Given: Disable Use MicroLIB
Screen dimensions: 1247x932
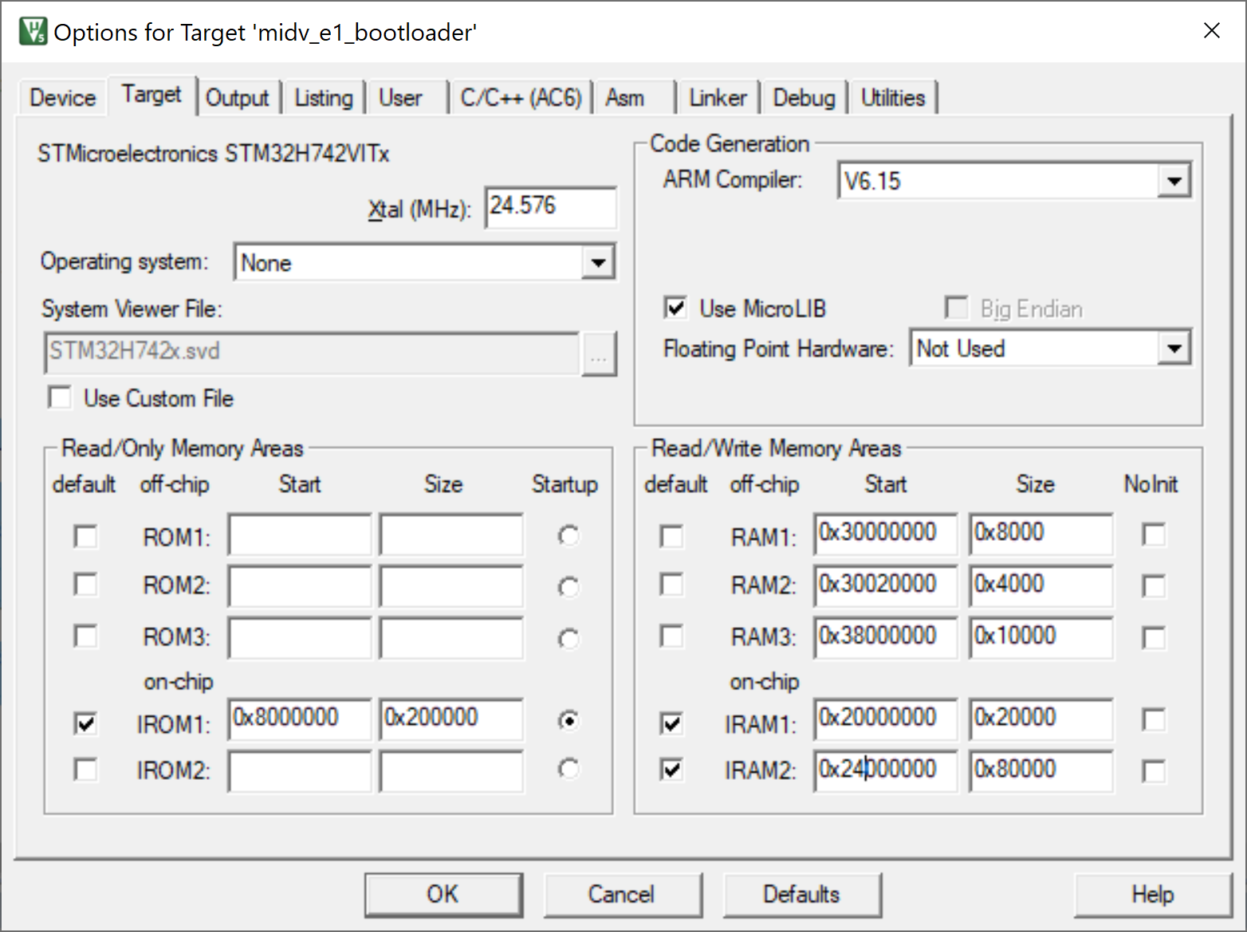Looking at the screenshot, I should point(675,308).
